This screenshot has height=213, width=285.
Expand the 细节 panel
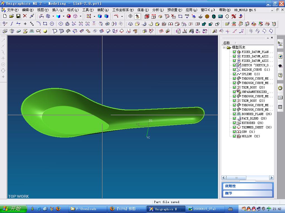point(247,193)
